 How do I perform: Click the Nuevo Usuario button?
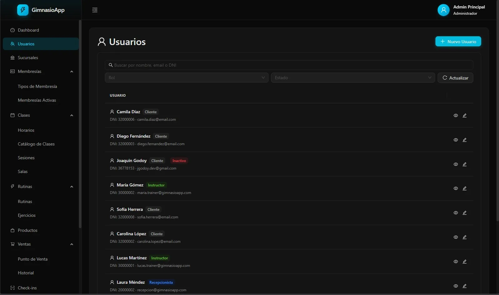point(458,41)
